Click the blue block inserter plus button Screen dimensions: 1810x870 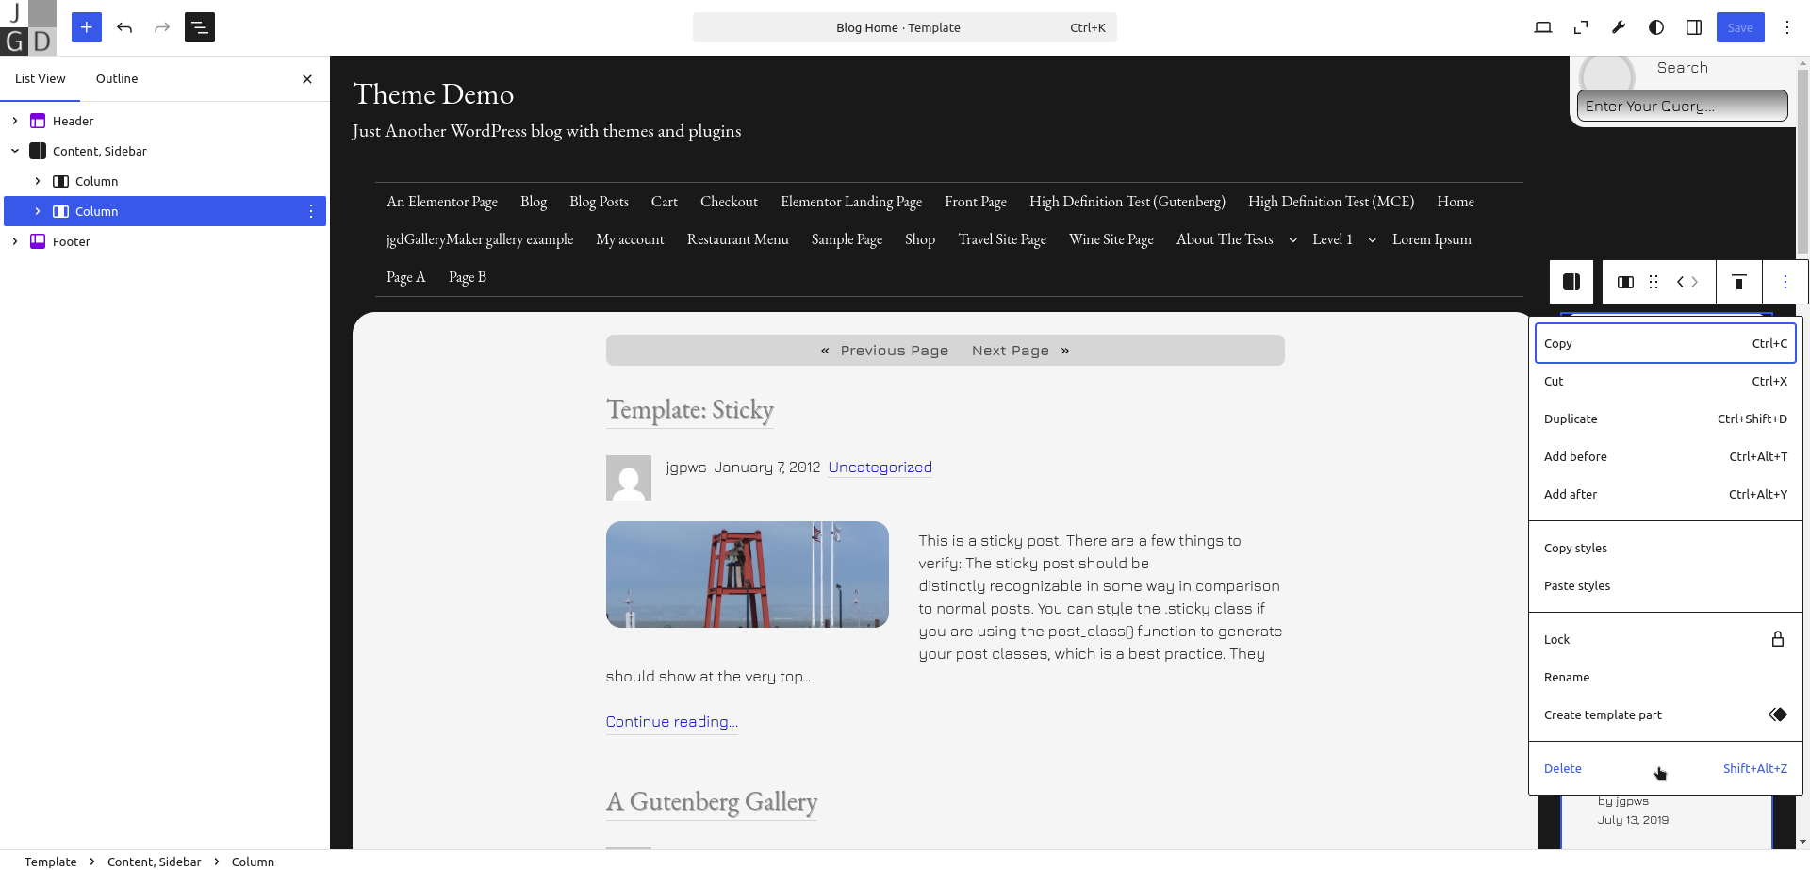86,27
